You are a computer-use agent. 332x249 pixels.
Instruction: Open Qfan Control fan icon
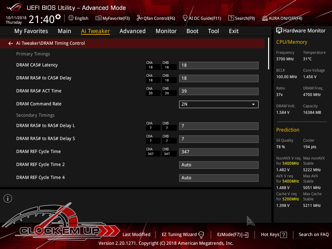(139, 18)
